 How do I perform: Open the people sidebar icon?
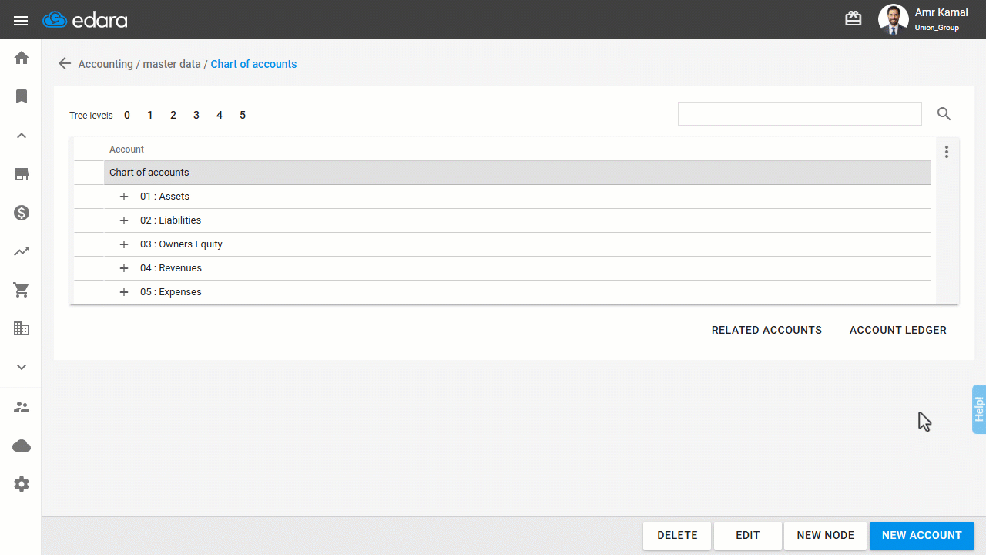click(22, 407)
